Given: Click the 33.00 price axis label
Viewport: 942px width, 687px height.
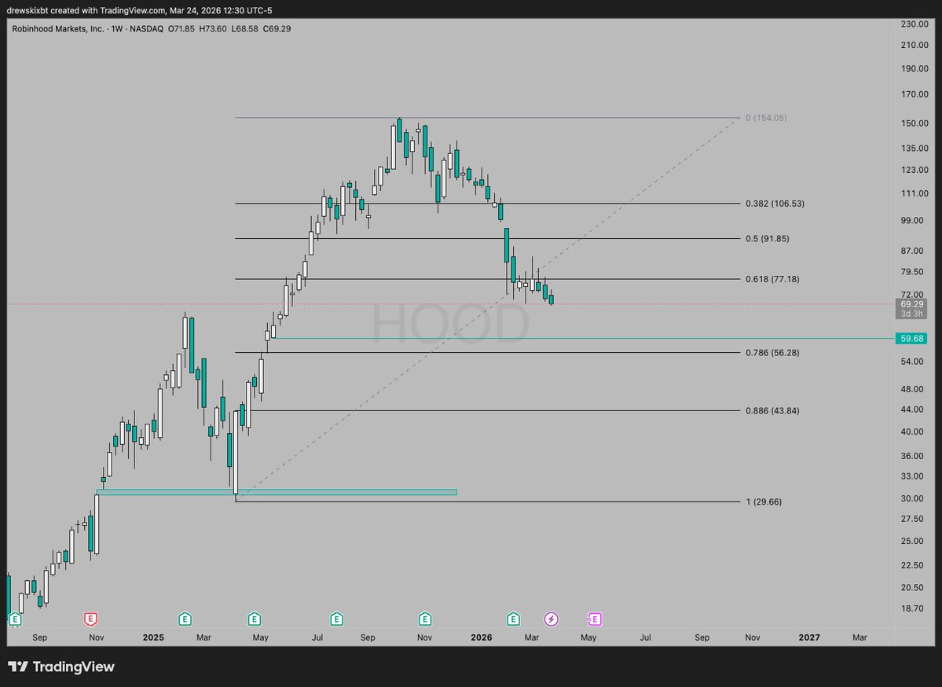Looking at the screenshot, I should click(912, 476).
